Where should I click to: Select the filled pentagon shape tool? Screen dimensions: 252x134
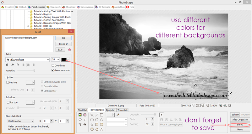tap(97, 129)
